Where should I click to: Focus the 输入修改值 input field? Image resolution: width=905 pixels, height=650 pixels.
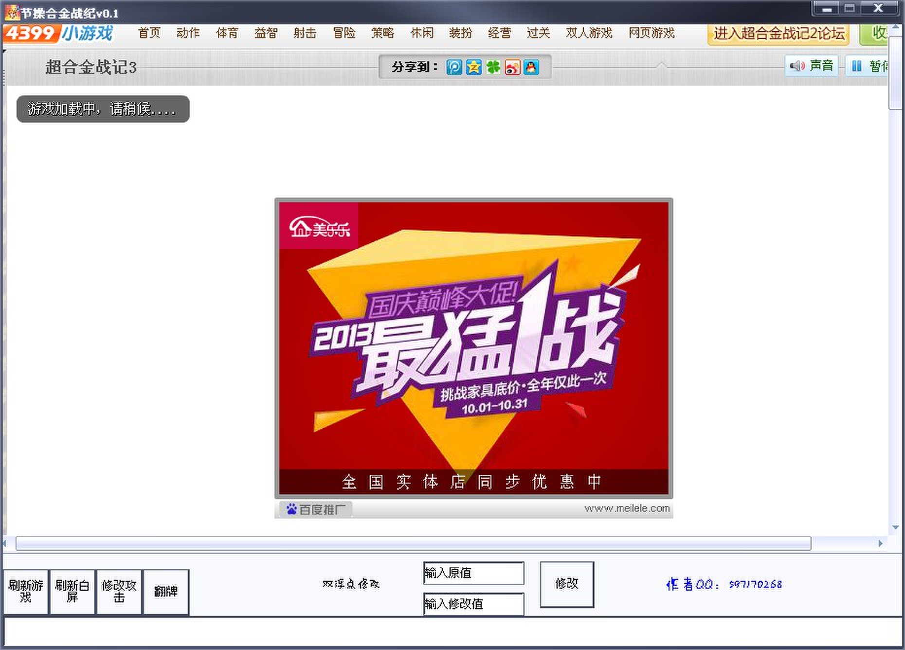coord(473,604)
